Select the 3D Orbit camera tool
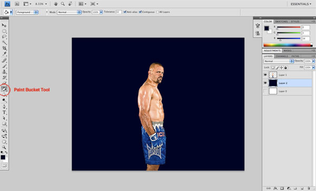This screenshot has width=316, height=191. (x=4, y=136)
